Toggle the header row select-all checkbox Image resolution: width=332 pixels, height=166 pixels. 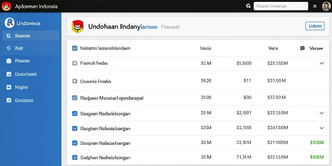75,48
